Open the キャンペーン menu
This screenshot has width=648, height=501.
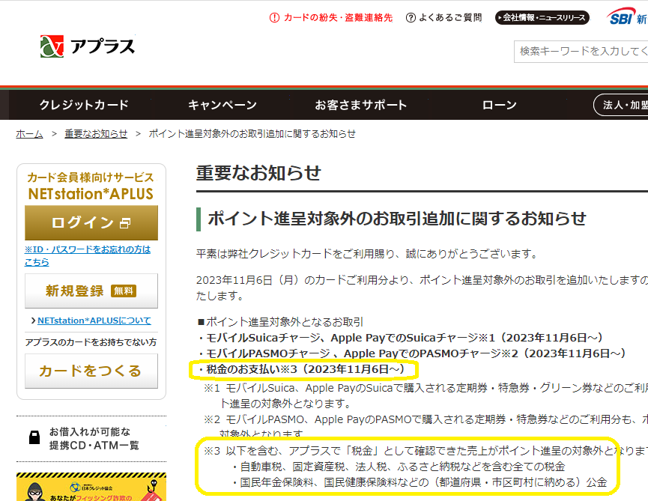click(x=222, y=105)
